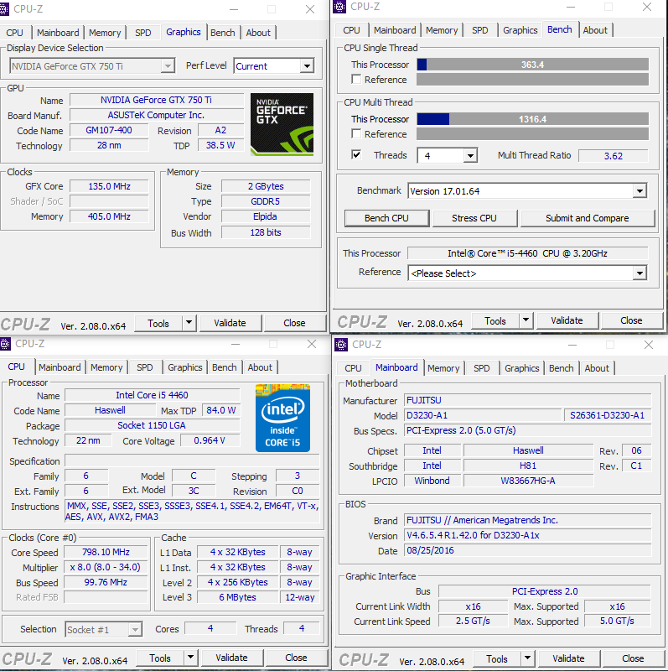
Task: Click the Specification field in CPU window
Action: tap(192, 460)
